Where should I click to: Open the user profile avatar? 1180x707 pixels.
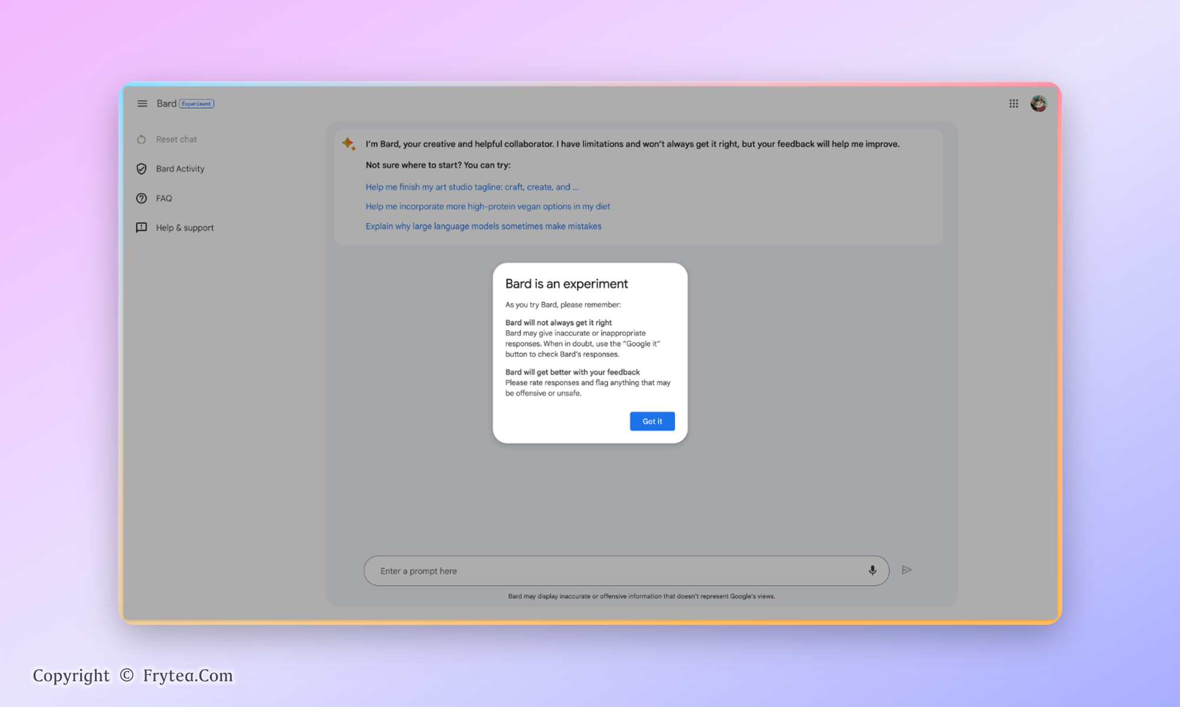[1038, 104]
